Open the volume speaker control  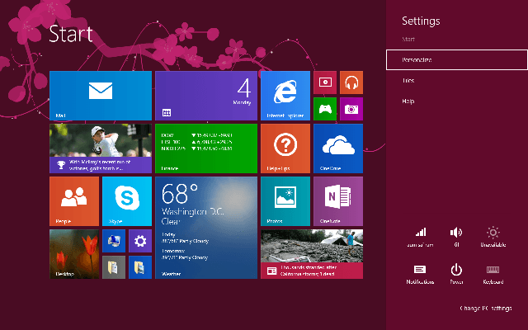456,237
